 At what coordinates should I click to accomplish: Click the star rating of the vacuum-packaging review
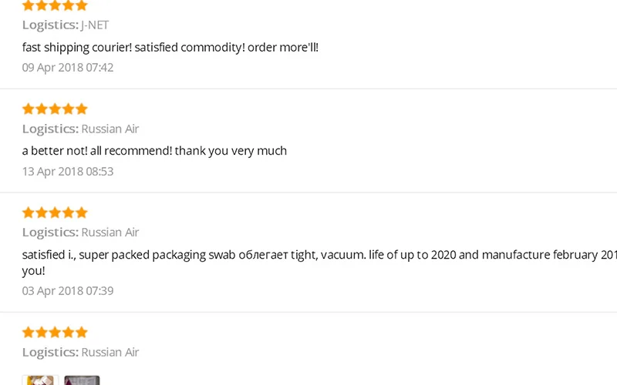click(55, 213)
